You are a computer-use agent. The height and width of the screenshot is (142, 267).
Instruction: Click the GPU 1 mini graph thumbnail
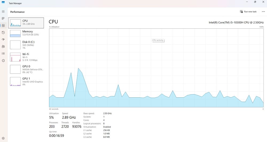[x=15, y=82]
